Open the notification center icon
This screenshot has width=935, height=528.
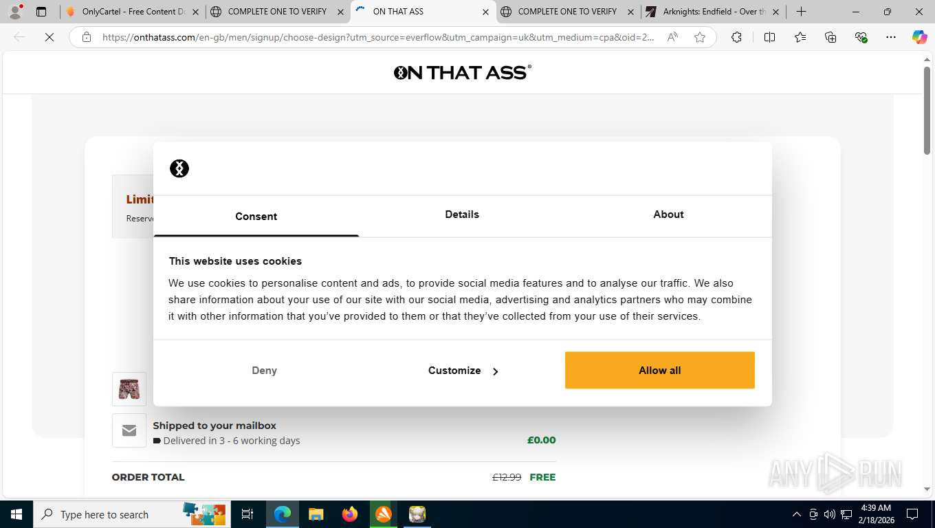pyautogui.click(x=912, y=514)
